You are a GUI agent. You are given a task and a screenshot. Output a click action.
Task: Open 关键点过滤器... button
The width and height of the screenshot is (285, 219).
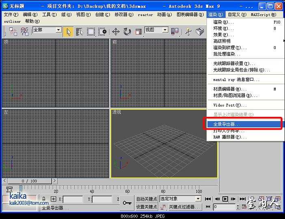184,207
